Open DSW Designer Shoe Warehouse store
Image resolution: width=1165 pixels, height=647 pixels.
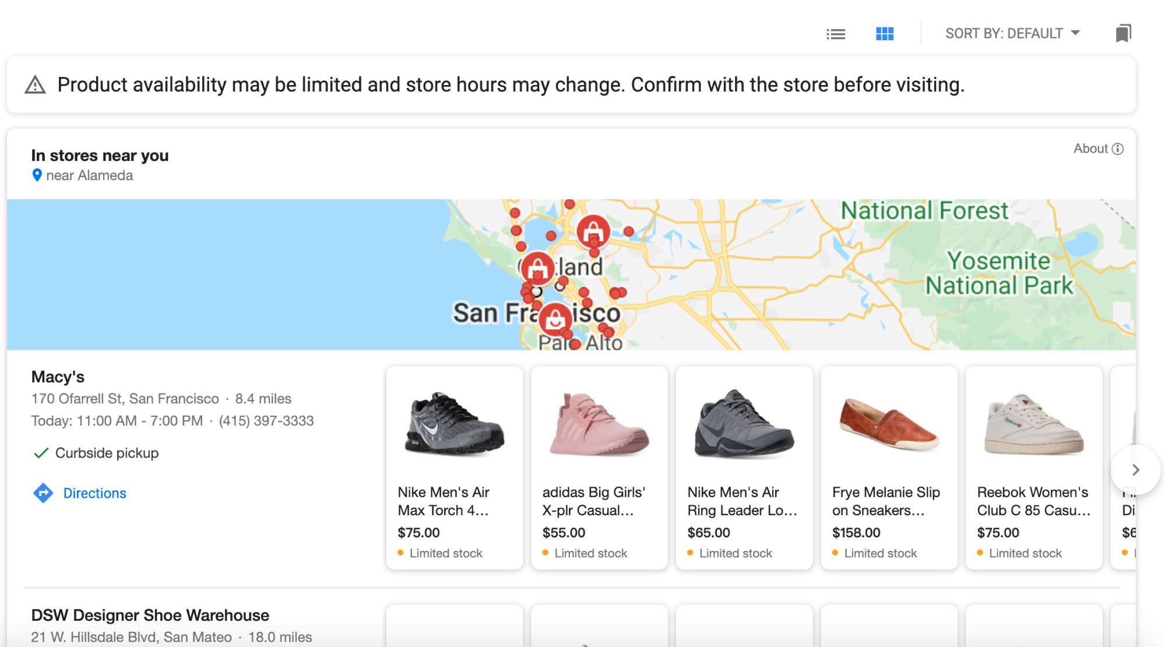pyautogui.click(x=150, y=616)
